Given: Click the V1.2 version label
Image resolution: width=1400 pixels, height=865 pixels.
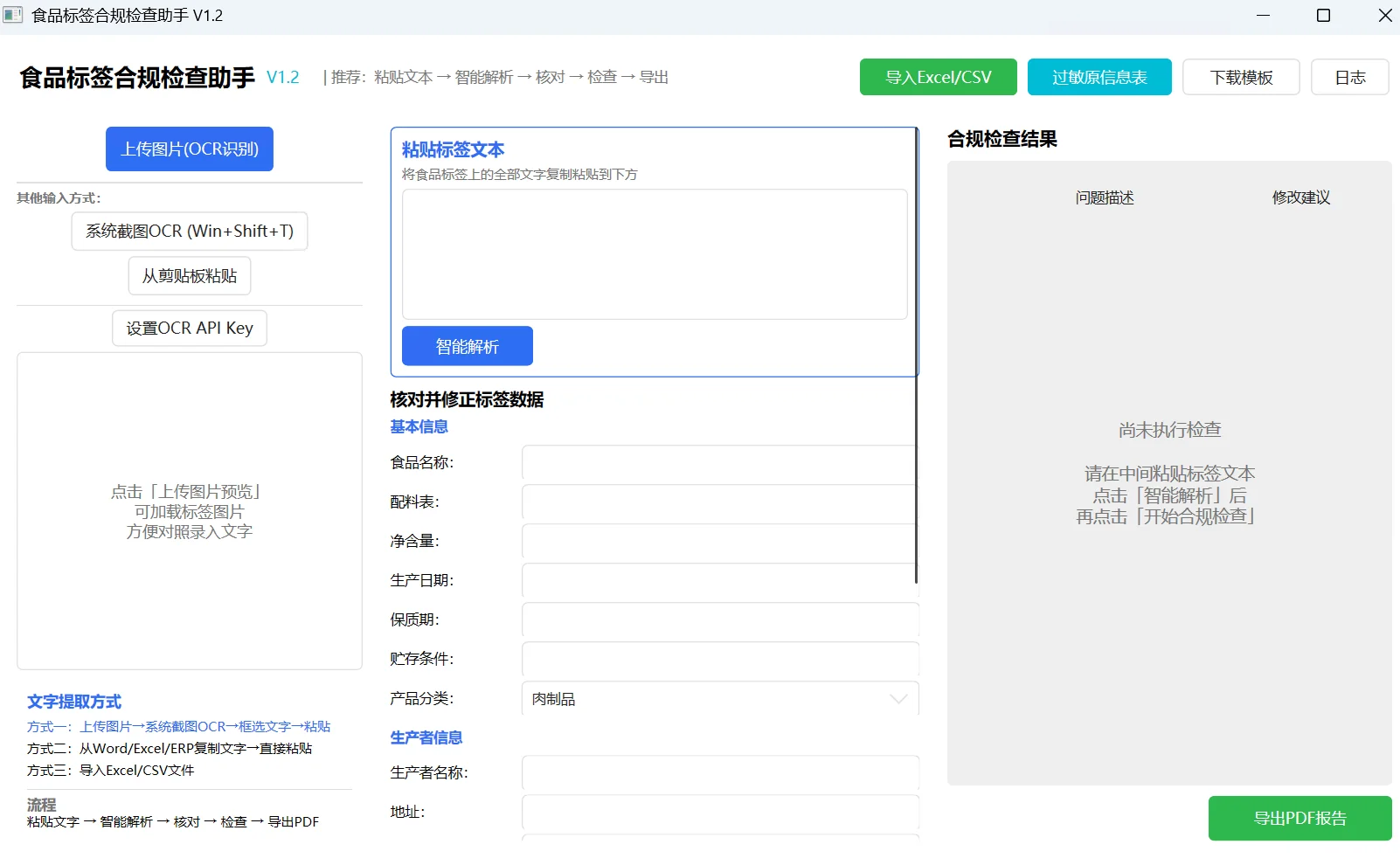Looking at the screenshot, I should [x=283, y=77].
